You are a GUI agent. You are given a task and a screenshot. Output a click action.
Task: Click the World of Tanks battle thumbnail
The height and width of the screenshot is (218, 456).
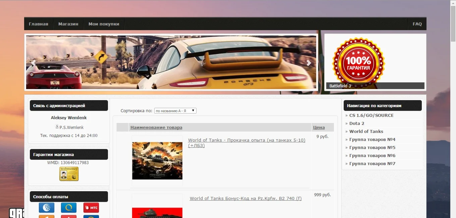(x=157, y=161)
